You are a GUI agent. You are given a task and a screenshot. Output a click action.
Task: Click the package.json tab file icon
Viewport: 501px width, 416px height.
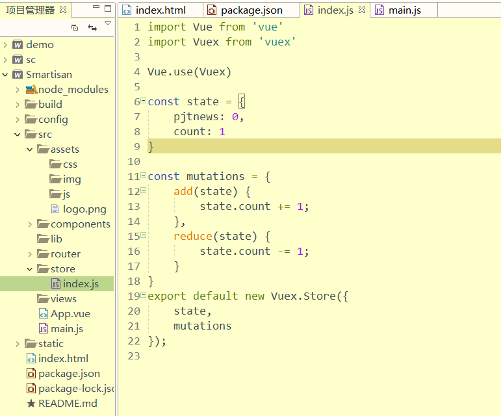coord(212,10)
